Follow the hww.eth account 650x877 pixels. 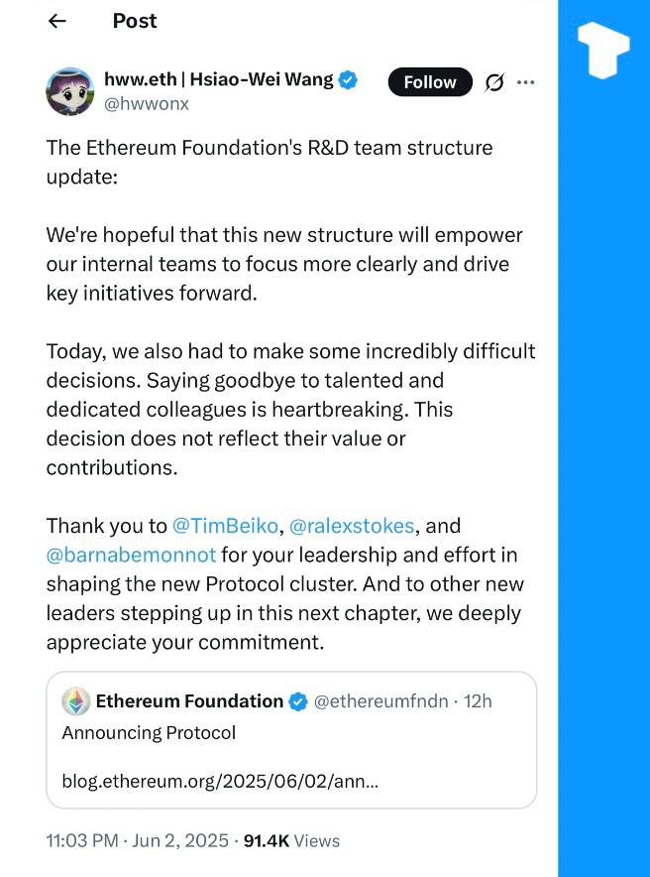coord(430,81)
